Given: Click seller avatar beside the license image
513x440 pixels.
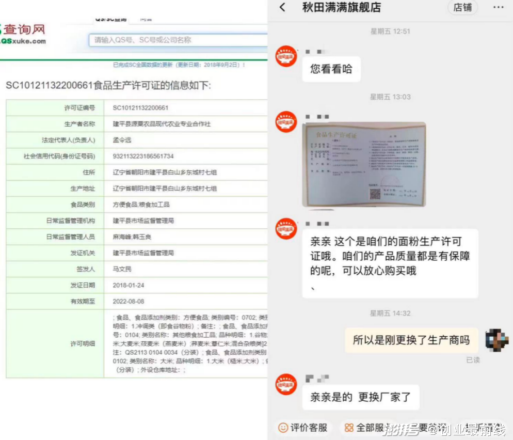Looking at the screenshot, I should [286, 122].
